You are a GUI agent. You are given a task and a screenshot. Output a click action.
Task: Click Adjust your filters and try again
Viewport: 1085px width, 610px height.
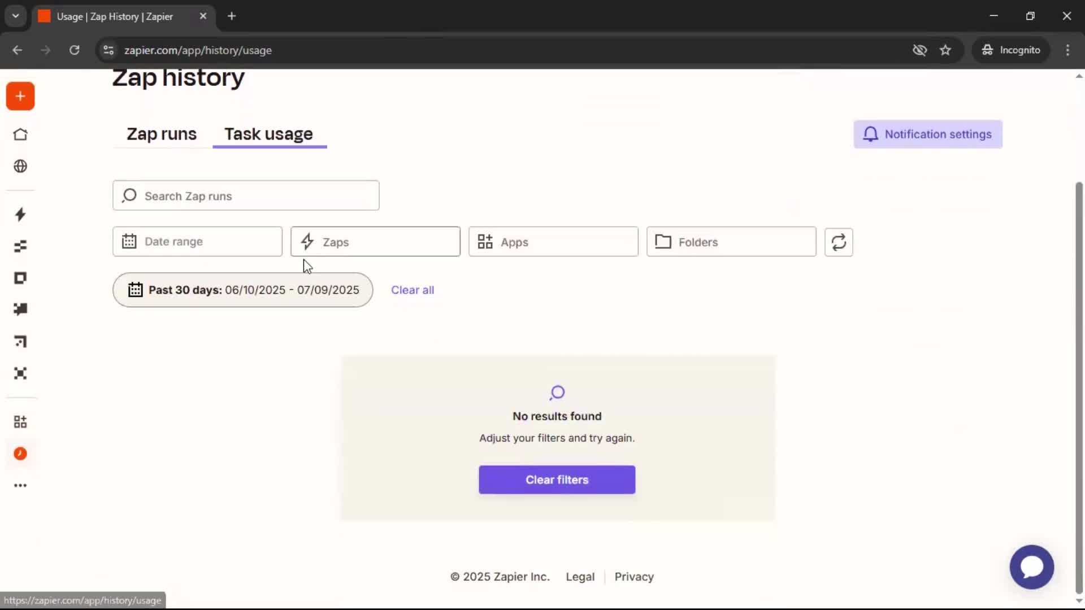tap(557, 438)
